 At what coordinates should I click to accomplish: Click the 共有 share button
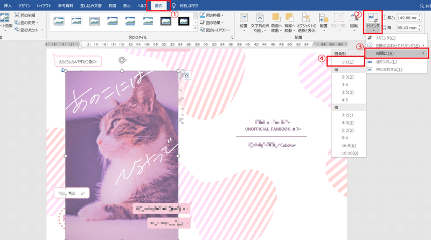[425, 5]
